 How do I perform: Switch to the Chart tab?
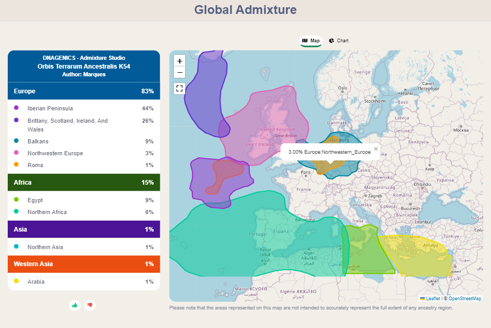[339, 41]
